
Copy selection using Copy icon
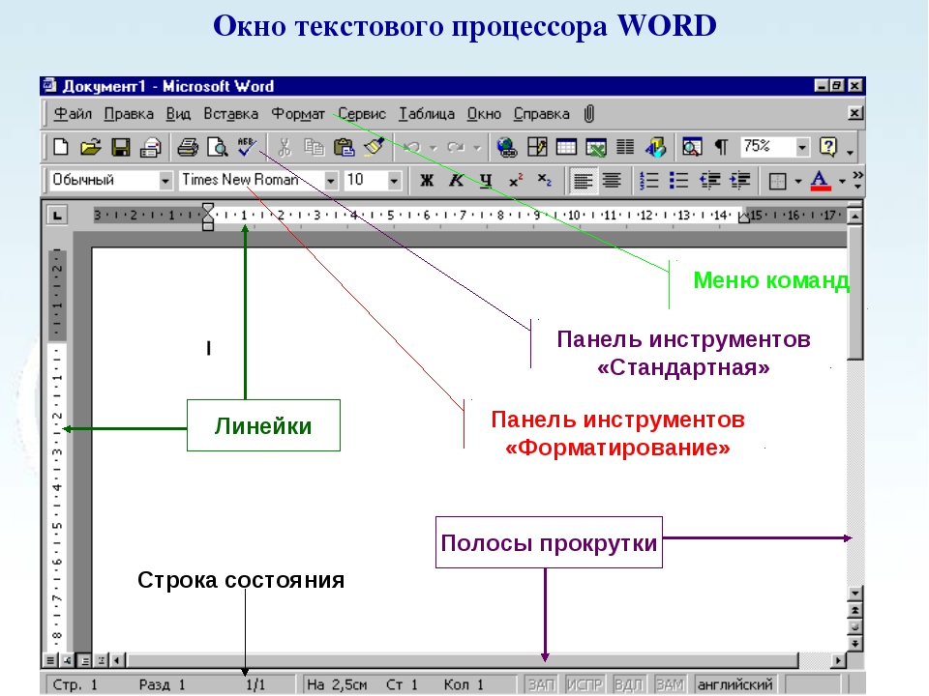pyautogui.click(x=314, y=146)
